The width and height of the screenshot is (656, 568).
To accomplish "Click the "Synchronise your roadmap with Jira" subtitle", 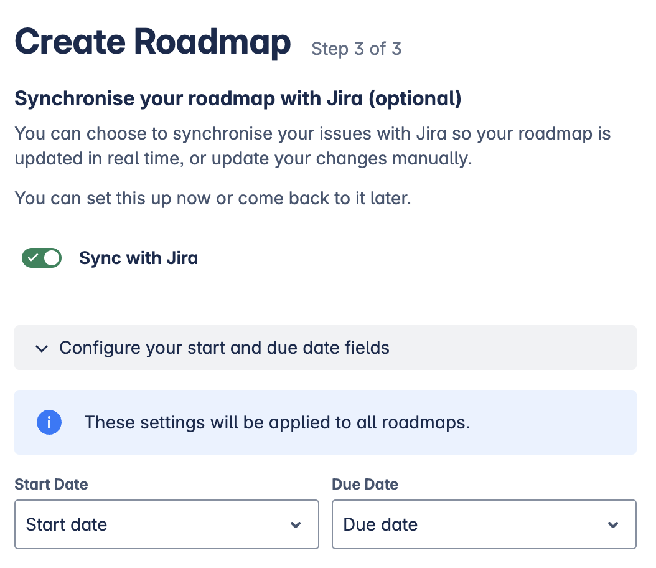I will click(x=238, y=99).
